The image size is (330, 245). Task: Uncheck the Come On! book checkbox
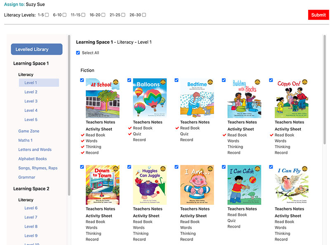click(x=271, y=80)
